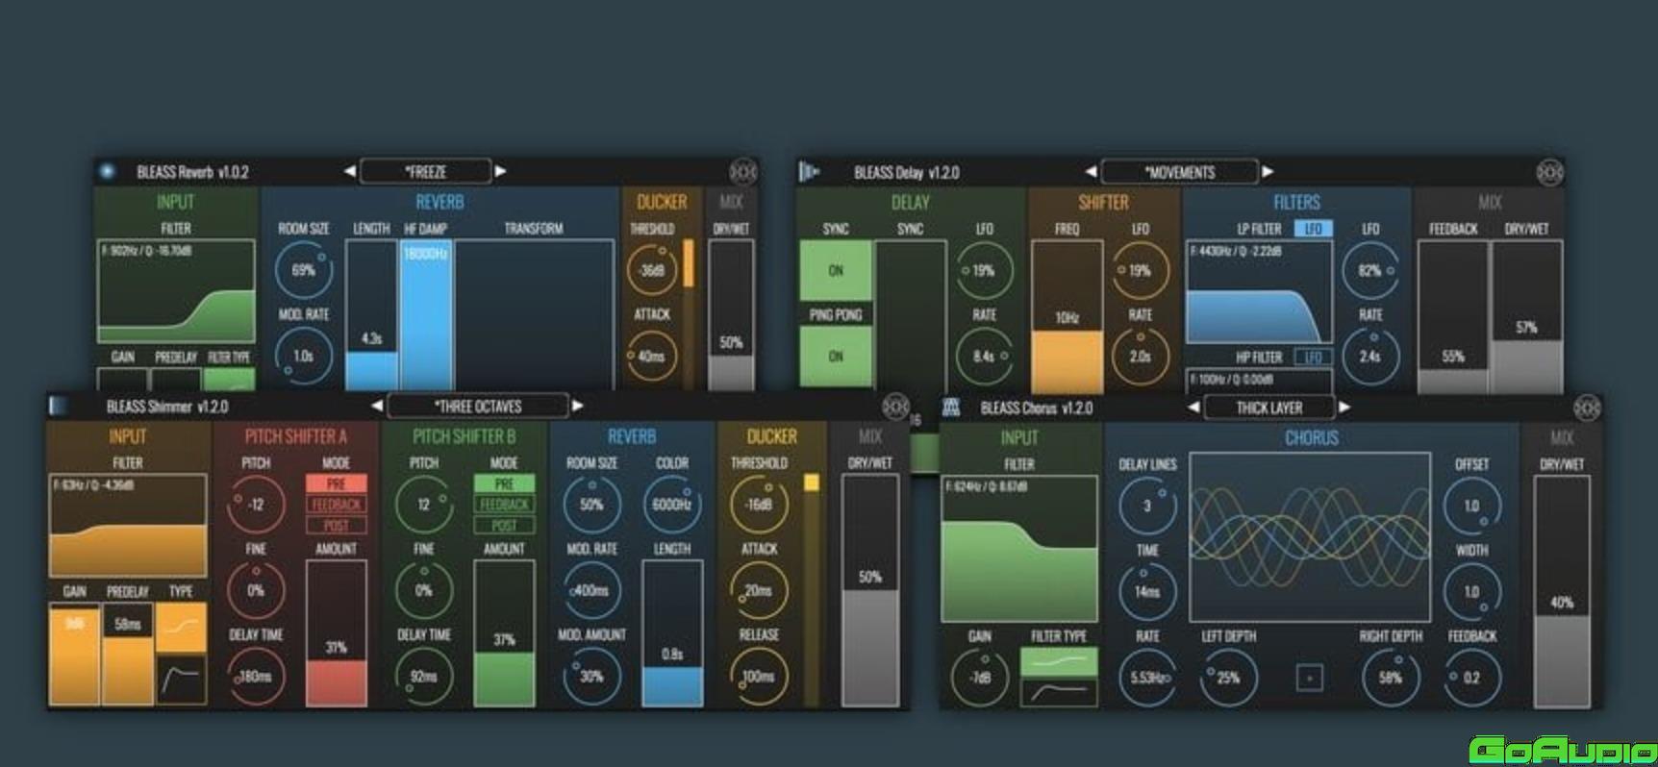Click Shimmer Pitch Shifter A PITCH -12 knob
This screenshot has width=1658, height=767.
click(256, 504)
